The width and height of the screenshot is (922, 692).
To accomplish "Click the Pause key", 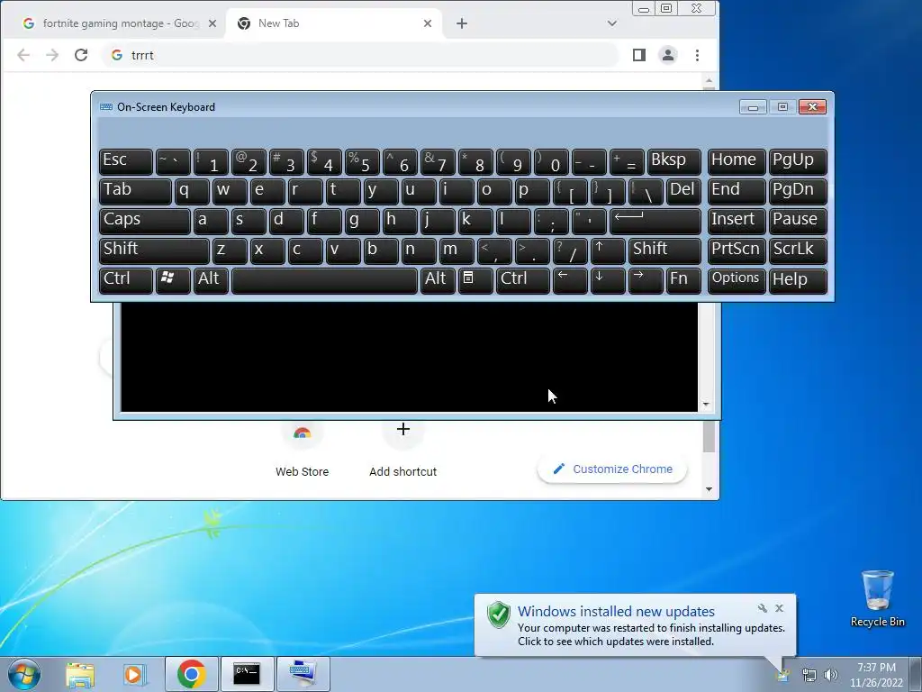I will pos(798,221).
